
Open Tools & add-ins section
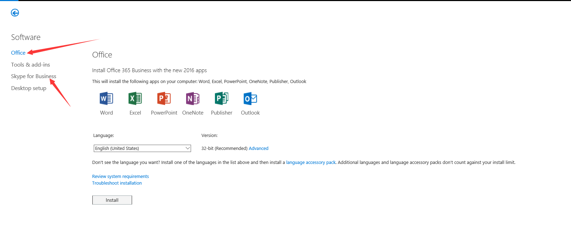pyautogui.click(x=31, y=65)
